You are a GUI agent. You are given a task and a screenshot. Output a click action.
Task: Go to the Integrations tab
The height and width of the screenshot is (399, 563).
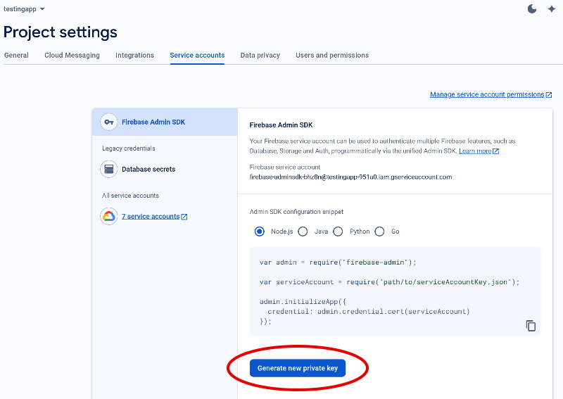(134, 56)
